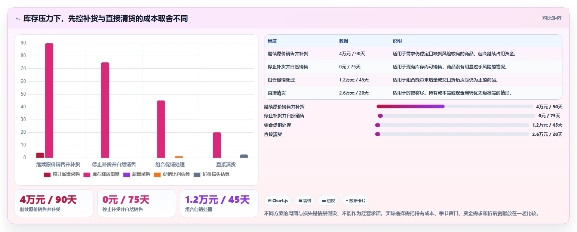The image size is (577, 232).
Task: Toggle the purple 新增采购 legend swatch
Action: point(126,174)
